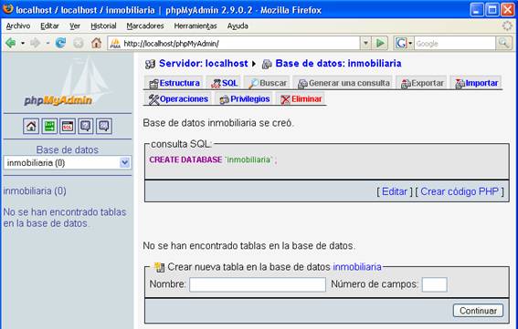Open the Exportar tab
The image size is (518, 329).
(422, 83)
